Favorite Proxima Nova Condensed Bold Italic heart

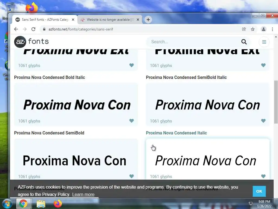click(131, 121)
